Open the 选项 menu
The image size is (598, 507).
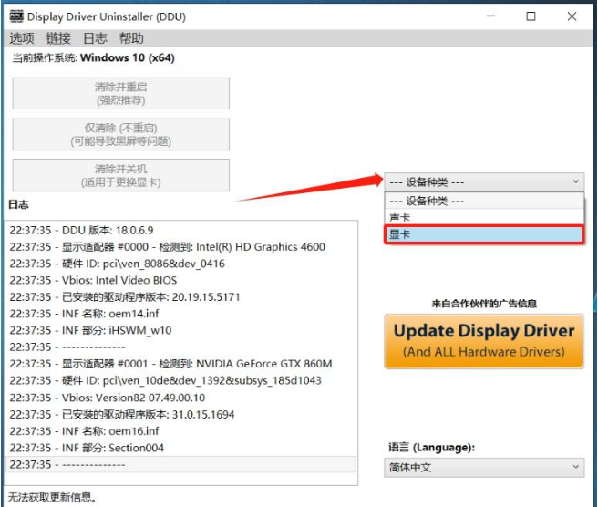pyautogui.click(x=22, y=38)
